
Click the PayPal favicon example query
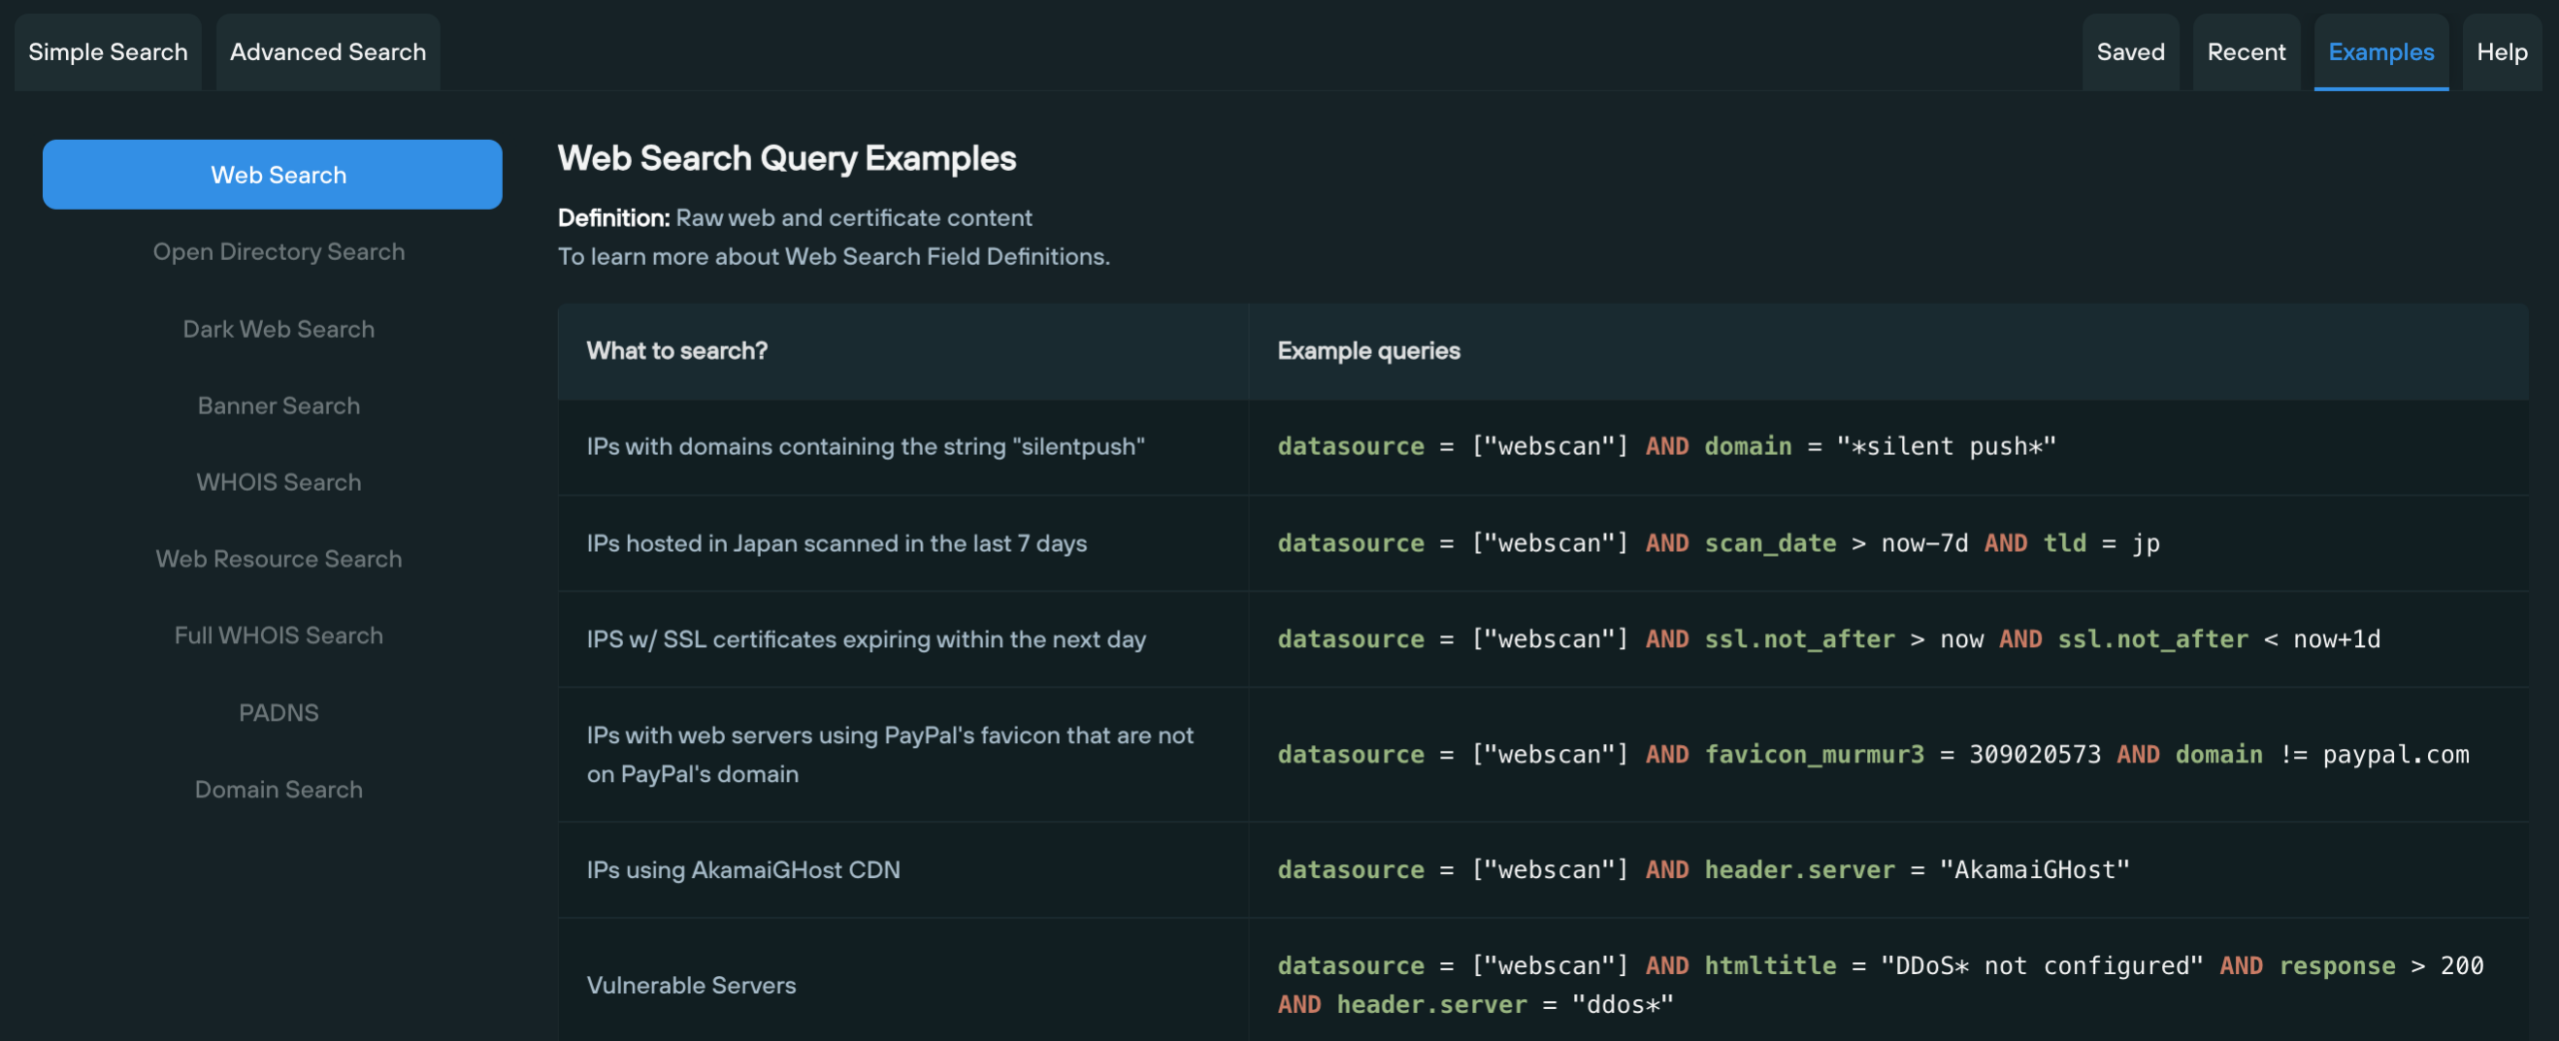(x=1872, y=754)
